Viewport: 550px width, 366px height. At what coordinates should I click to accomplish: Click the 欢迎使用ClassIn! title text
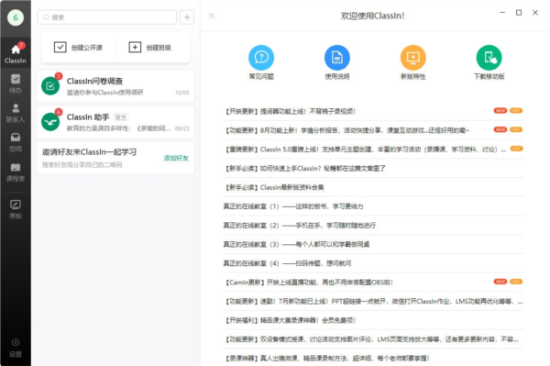click(372, 16)
